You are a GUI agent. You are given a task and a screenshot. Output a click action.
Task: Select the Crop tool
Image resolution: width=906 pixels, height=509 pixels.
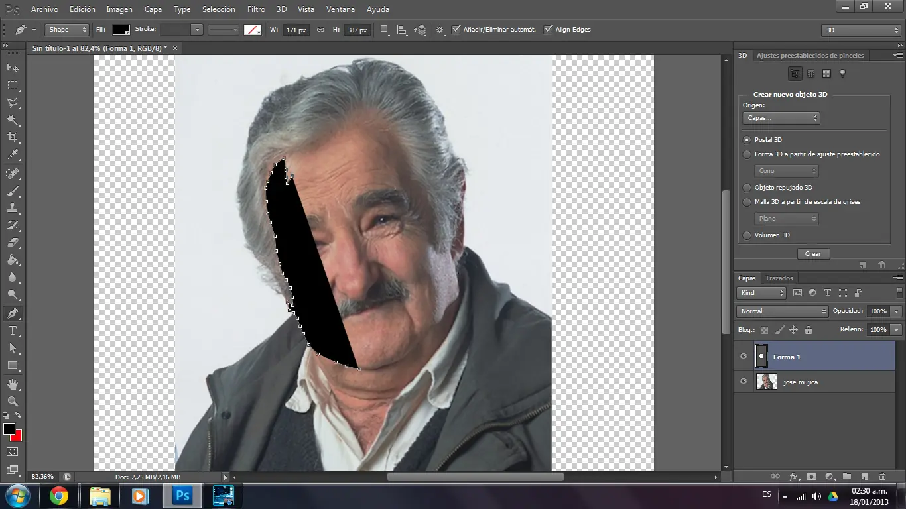pyautogui.click(x=13, y=137)
